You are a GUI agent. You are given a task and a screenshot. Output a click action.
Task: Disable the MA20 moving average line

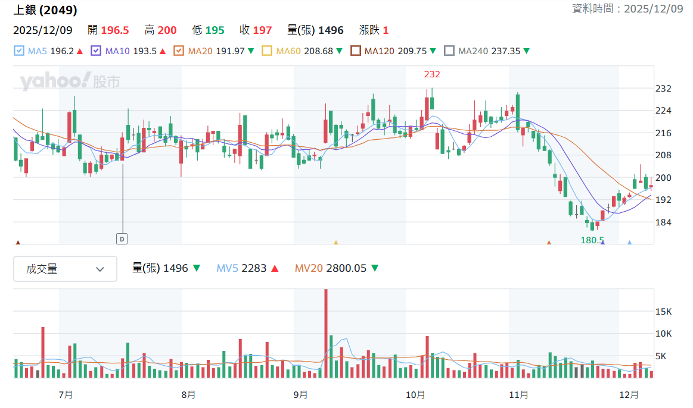179,51
